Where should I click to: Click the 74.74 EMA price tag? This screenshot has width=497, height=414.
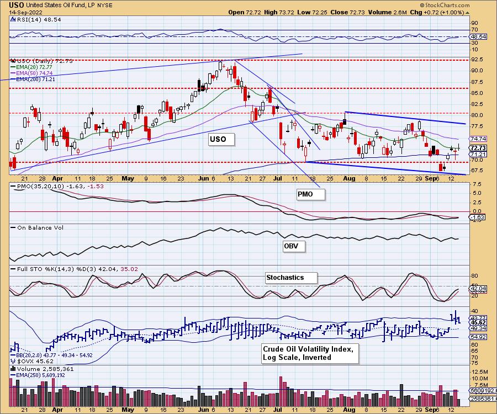coord(478,139)
